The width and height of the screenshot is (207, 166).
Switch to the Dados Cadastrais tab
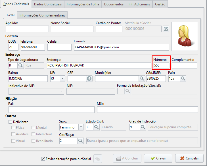pos(16,4)
